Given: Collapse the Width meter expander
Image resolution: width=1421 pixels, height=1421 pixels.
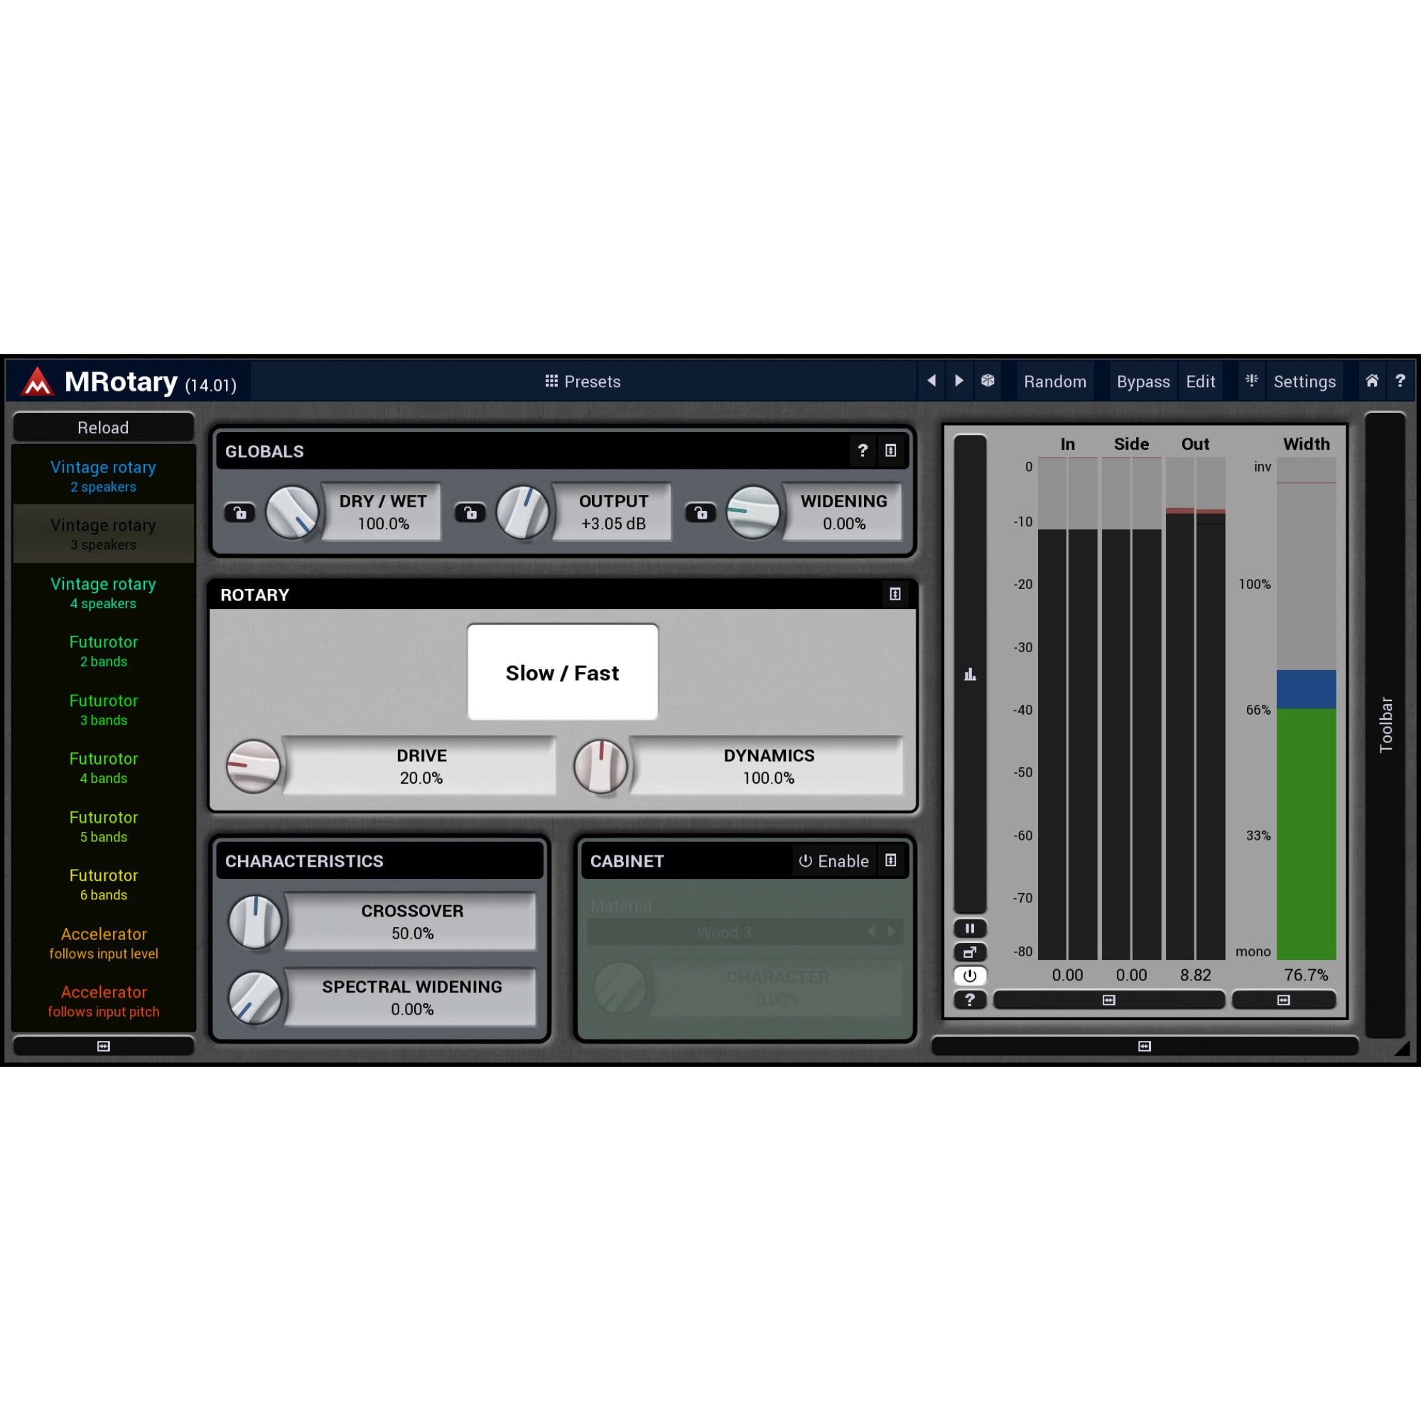Looking at the screenshot, I should [x=1283, y=1000].
